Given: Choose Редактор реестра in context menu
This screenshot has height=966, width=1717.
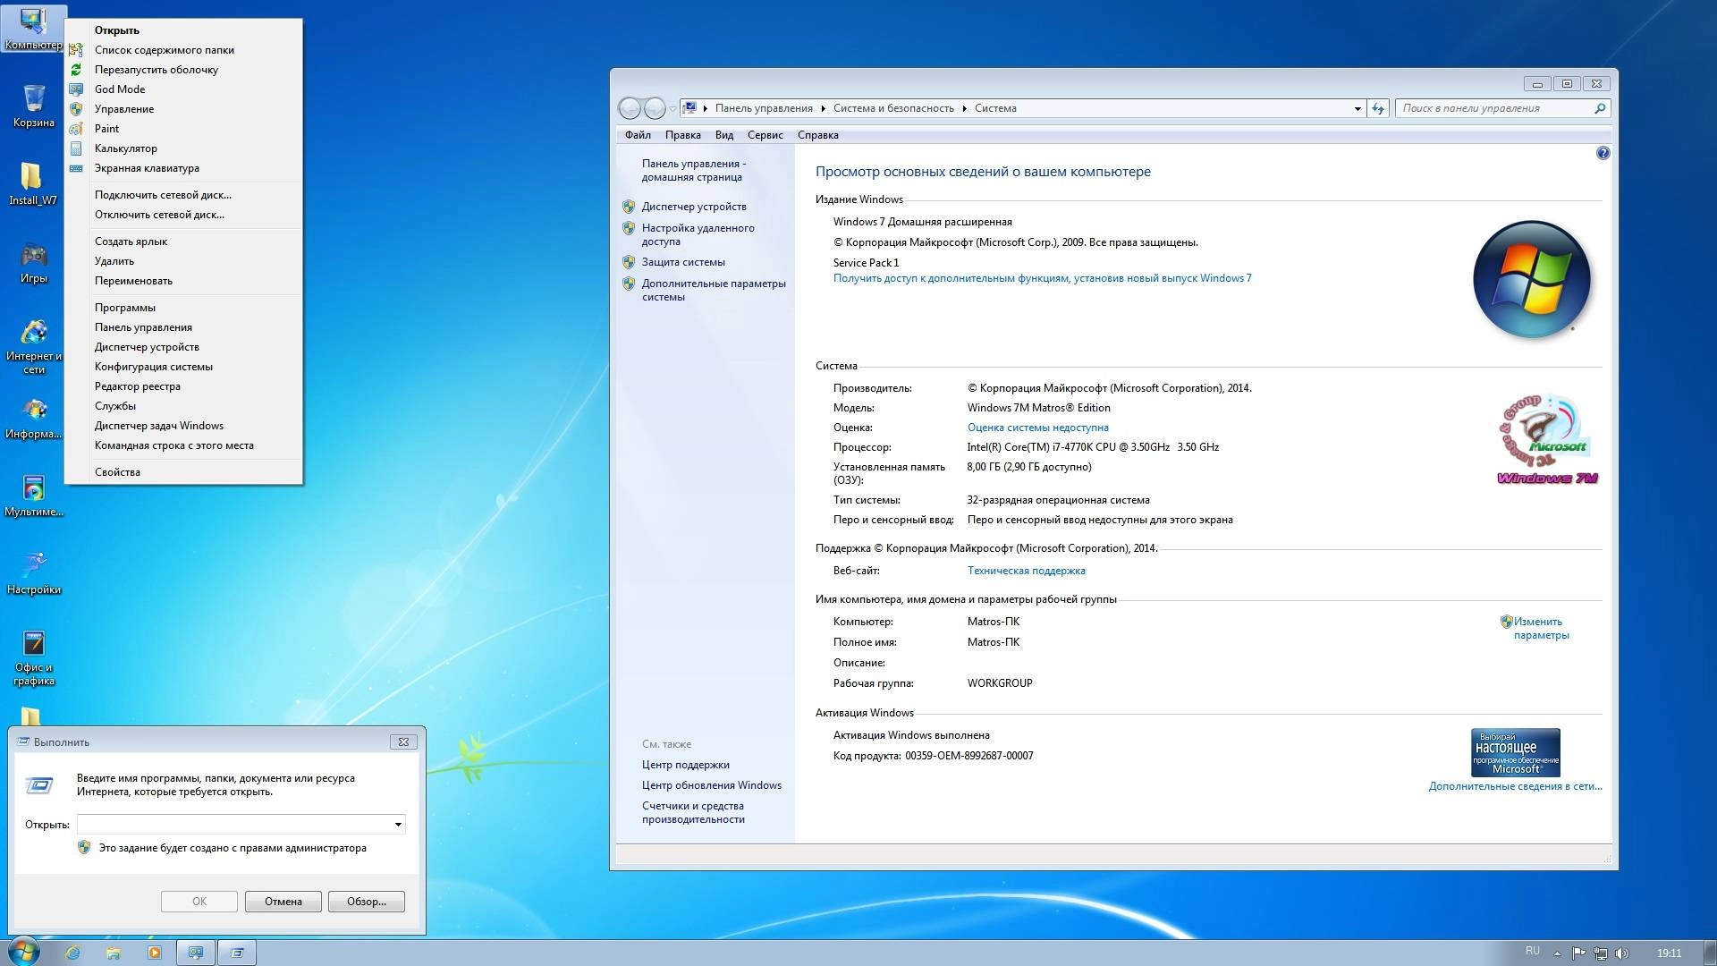Looking at the screenshot, I should pyautogui.click(x=184, y=386).
